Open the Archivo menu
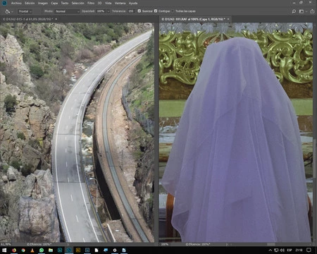The width and height of the screenshot is (317, 254). 16,3
